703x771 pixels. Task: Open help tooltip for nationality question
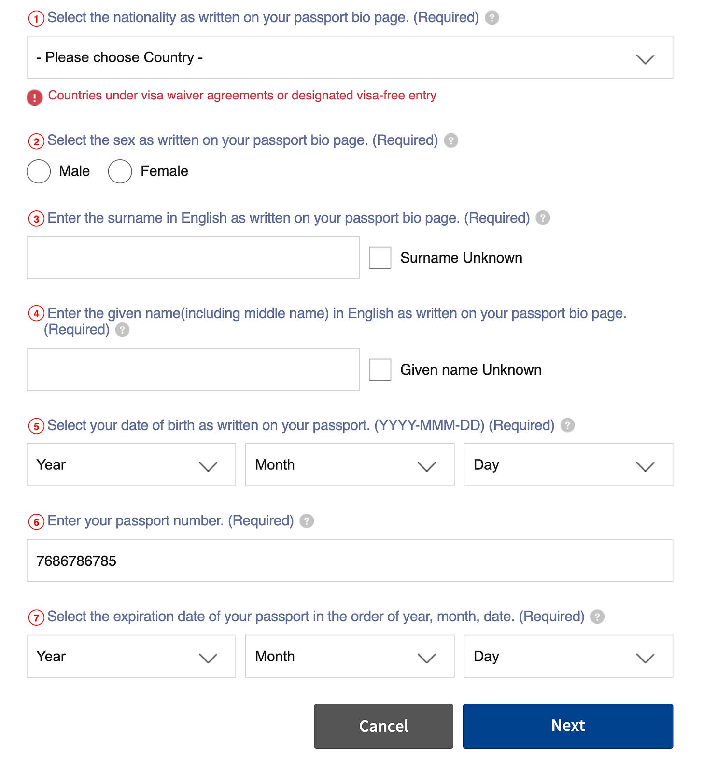coord(491,18)
